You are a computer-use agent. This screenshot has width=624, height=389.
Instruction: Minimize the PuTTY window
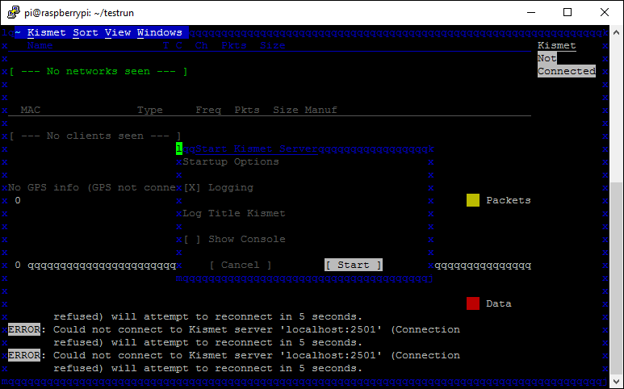click(531, 12)
